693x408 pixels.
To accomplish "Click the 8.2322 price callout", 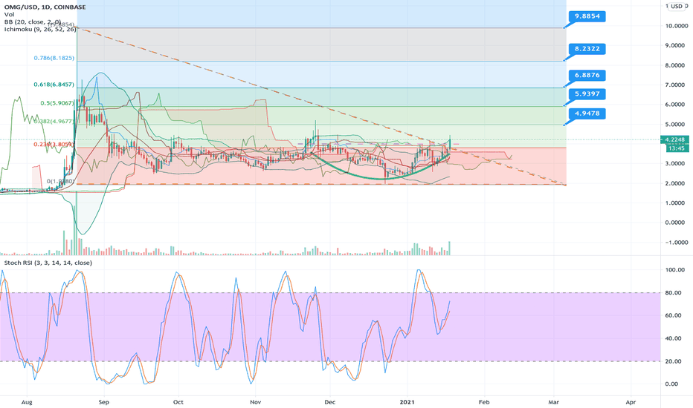I will pos(587,49).
